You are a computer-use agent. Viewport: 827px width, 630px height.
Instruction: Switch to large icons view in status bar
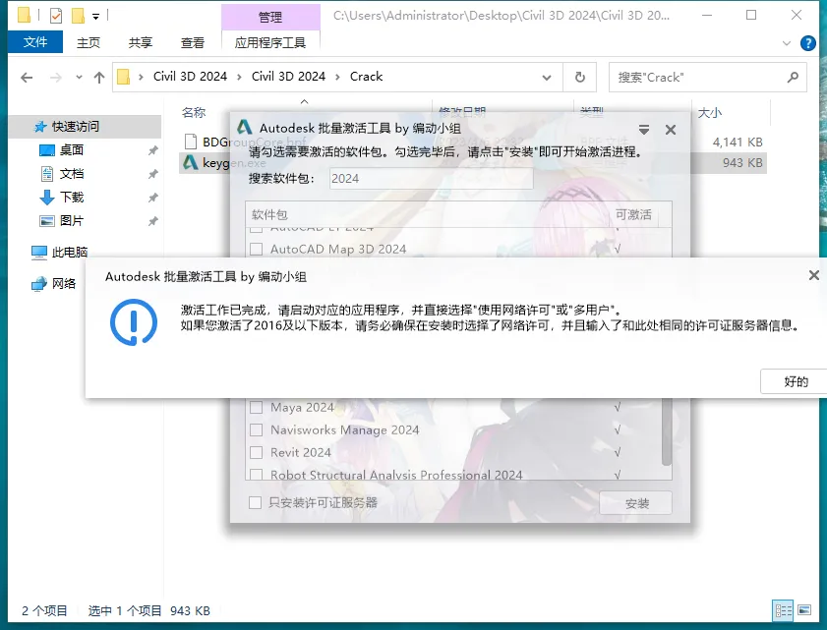pos(804,610)
